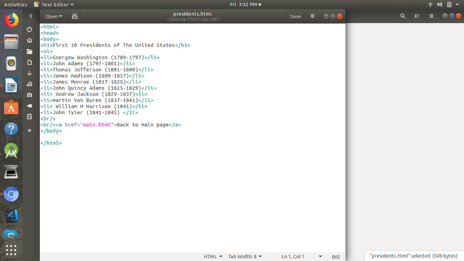The height and width of the screenshot is (261, 464).
Task: Open the gedit search icon
Action: (402, 16)
